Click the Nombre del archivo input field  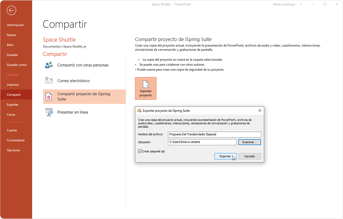click(x=214, y=134)
